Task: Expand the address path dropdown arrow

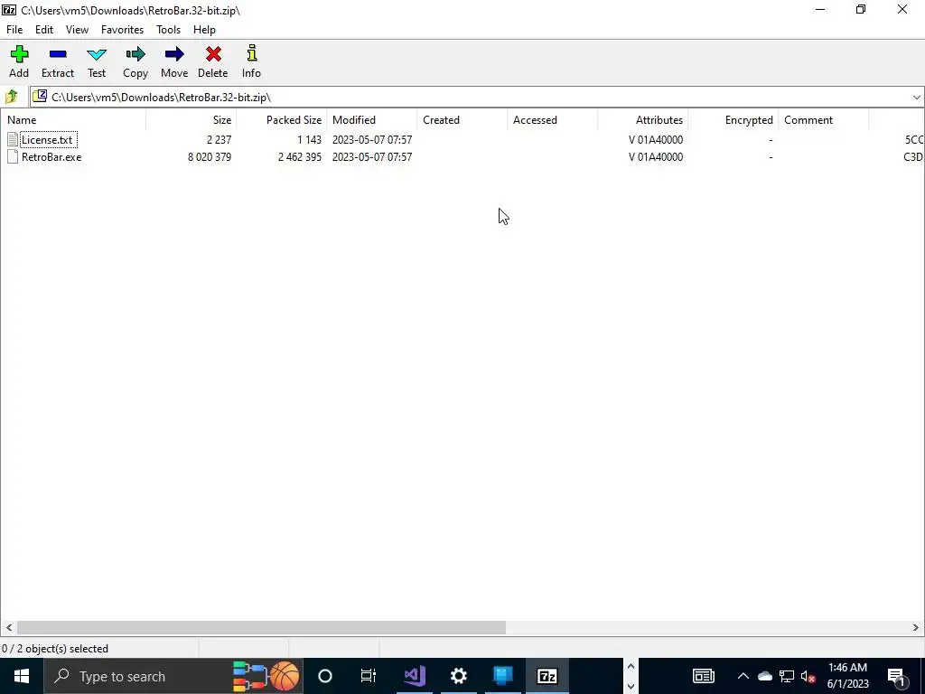Action: click(x=916, y=98)
